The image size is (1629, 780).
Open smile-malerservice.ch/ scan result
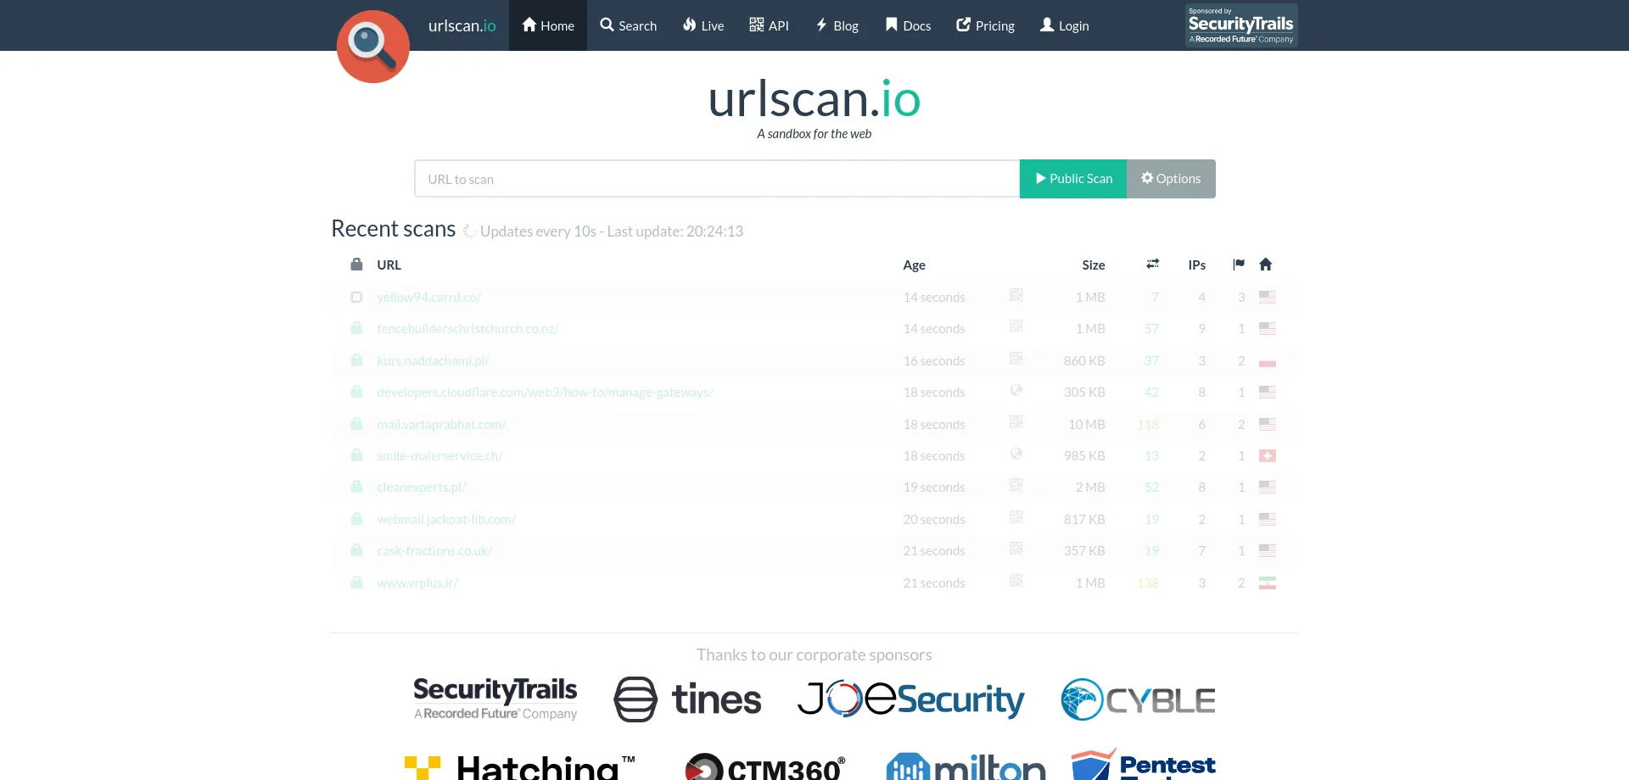click(439, 456)
